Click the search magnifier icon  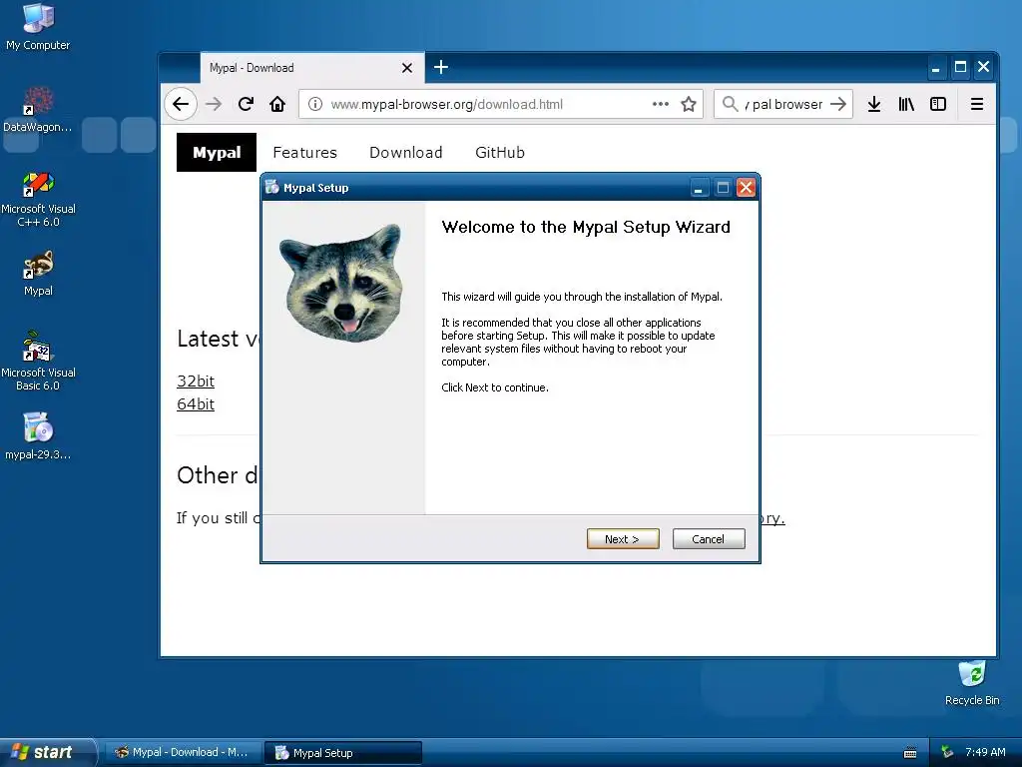click(730, 104)
